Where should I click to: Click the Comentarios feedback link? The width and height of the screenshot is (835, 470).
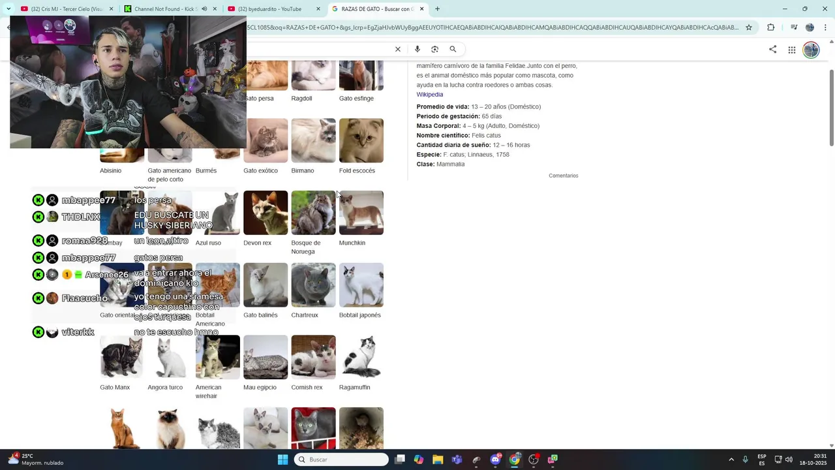(x=564, y=176)
